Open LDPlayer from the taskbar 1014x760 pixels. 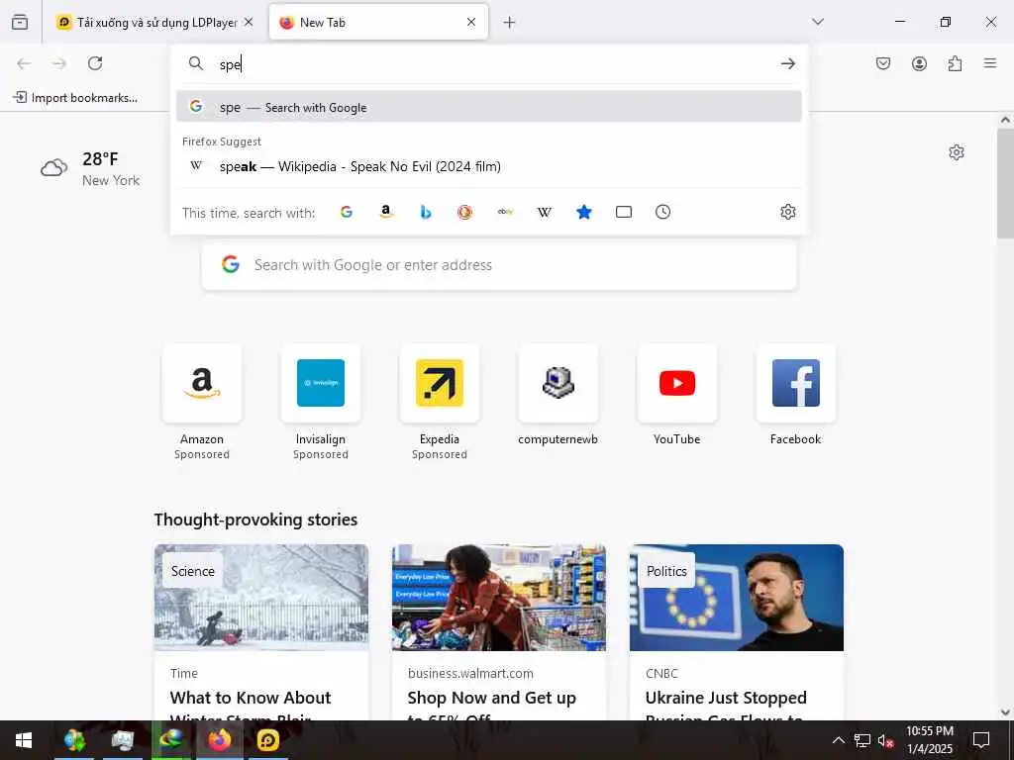(267, 740)
